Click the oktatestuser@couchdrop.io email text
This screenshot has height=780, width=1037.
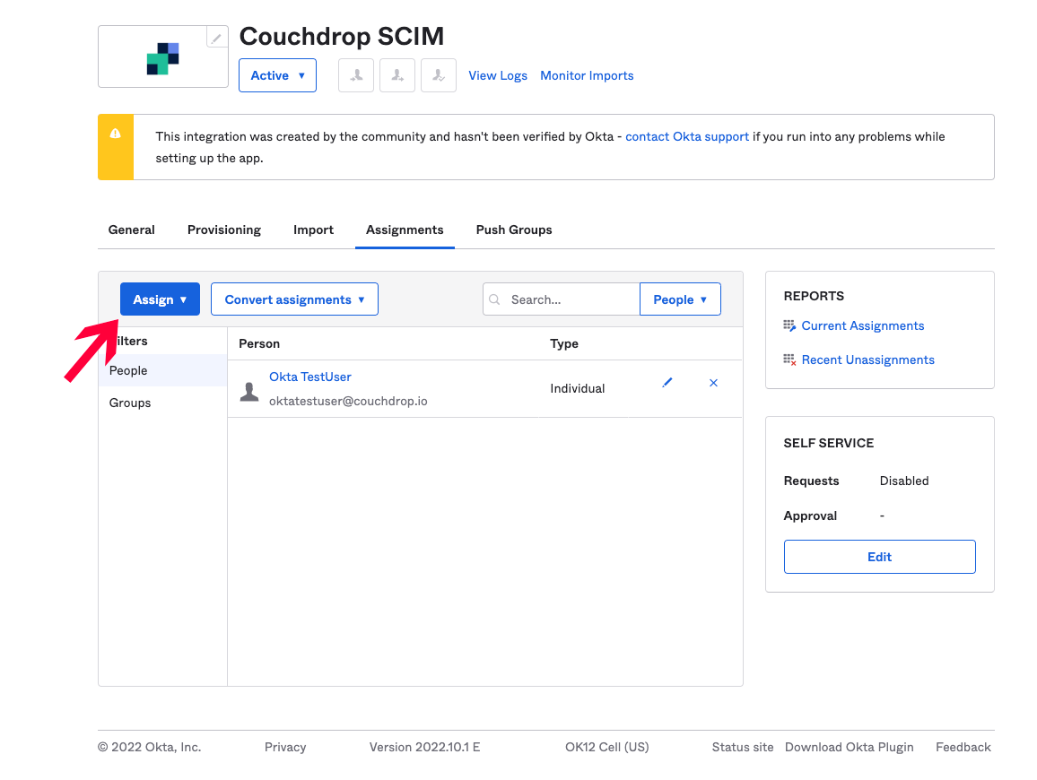pos(348,402)
